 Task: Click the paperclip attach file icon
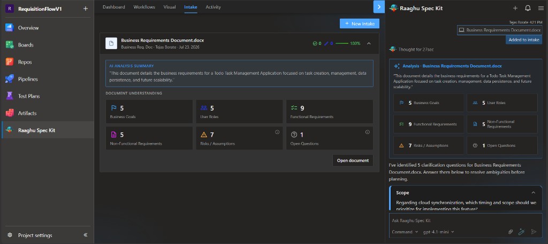511,232
